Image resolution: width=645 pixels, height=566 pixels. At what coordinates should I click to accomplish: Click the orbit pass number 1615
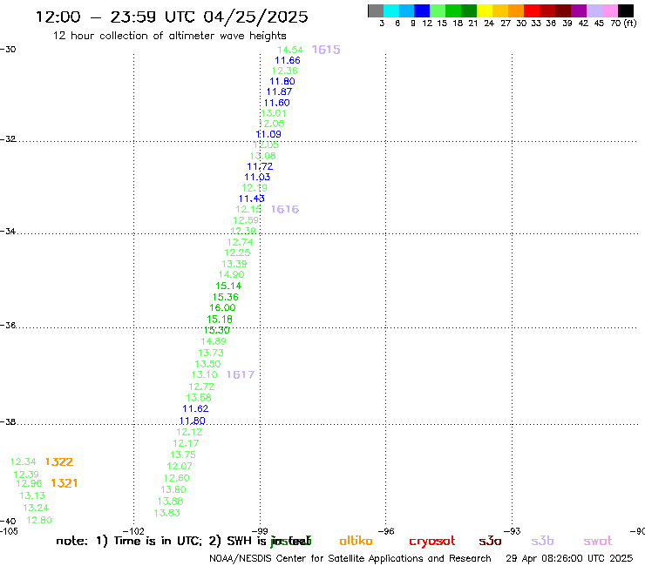pos(326,50)
